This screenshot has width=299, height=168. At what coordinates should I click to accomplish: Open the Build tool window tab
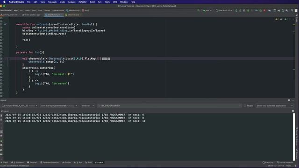tap(88, 162)
